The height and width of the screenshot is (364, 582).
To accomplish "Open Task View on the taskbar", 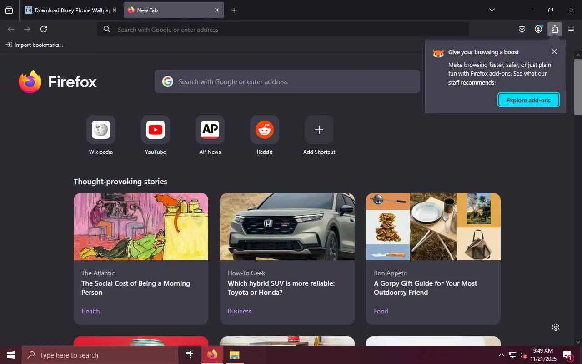I will click(x=189, y=355).
